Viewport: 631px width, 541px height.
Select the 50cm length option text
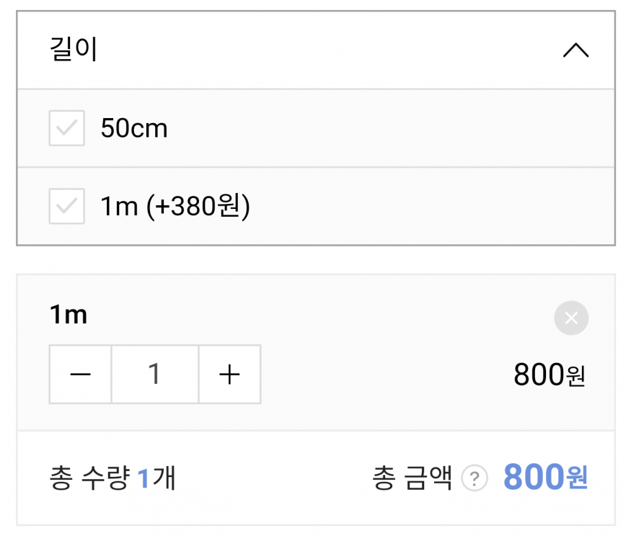point(134,128)
